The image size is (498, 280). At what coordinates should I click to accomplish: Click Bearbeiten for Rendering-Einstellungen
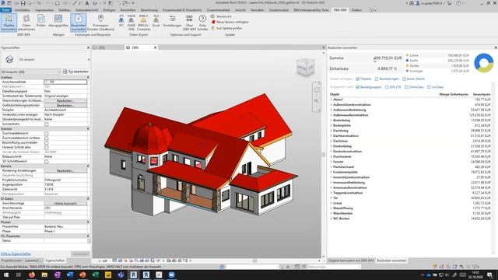pyautogui.click(x=65, y=171)
